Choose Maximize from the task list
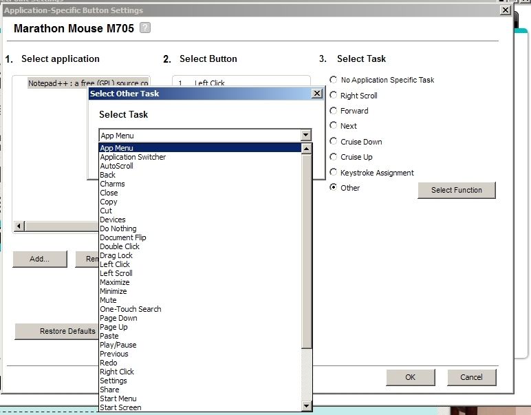531x415 pixels. 199,282
